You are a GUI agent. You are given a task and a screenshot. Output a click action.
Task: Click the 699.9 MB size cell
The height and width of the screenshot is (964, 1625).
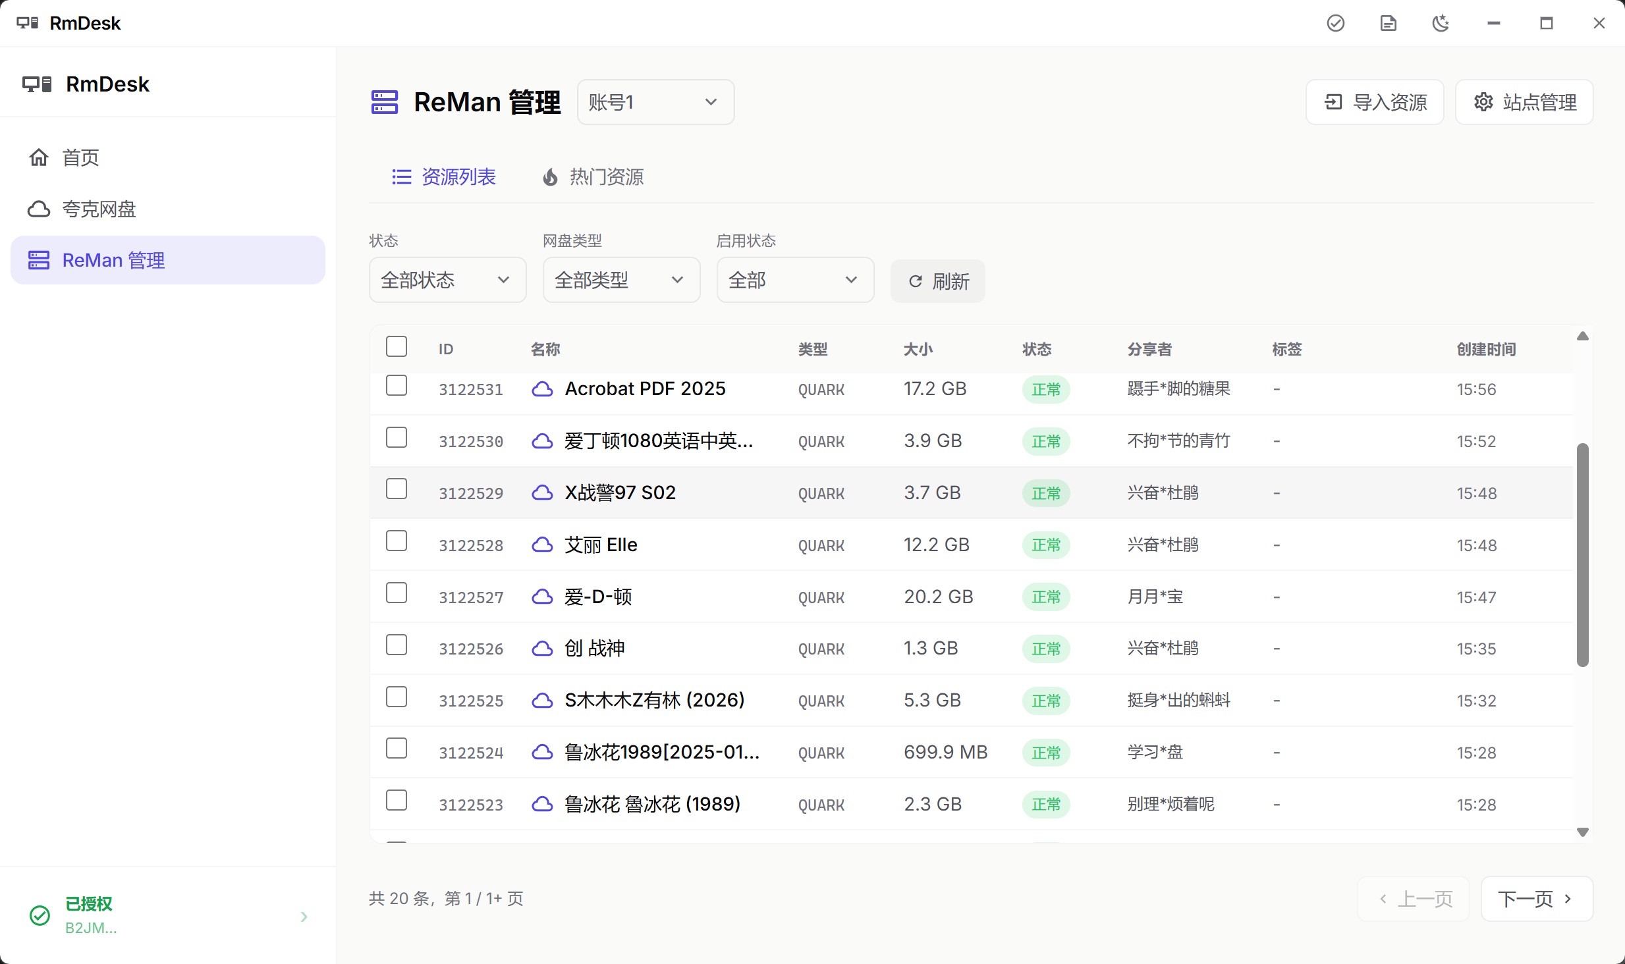pyautogui.click(x=945, y=753)
